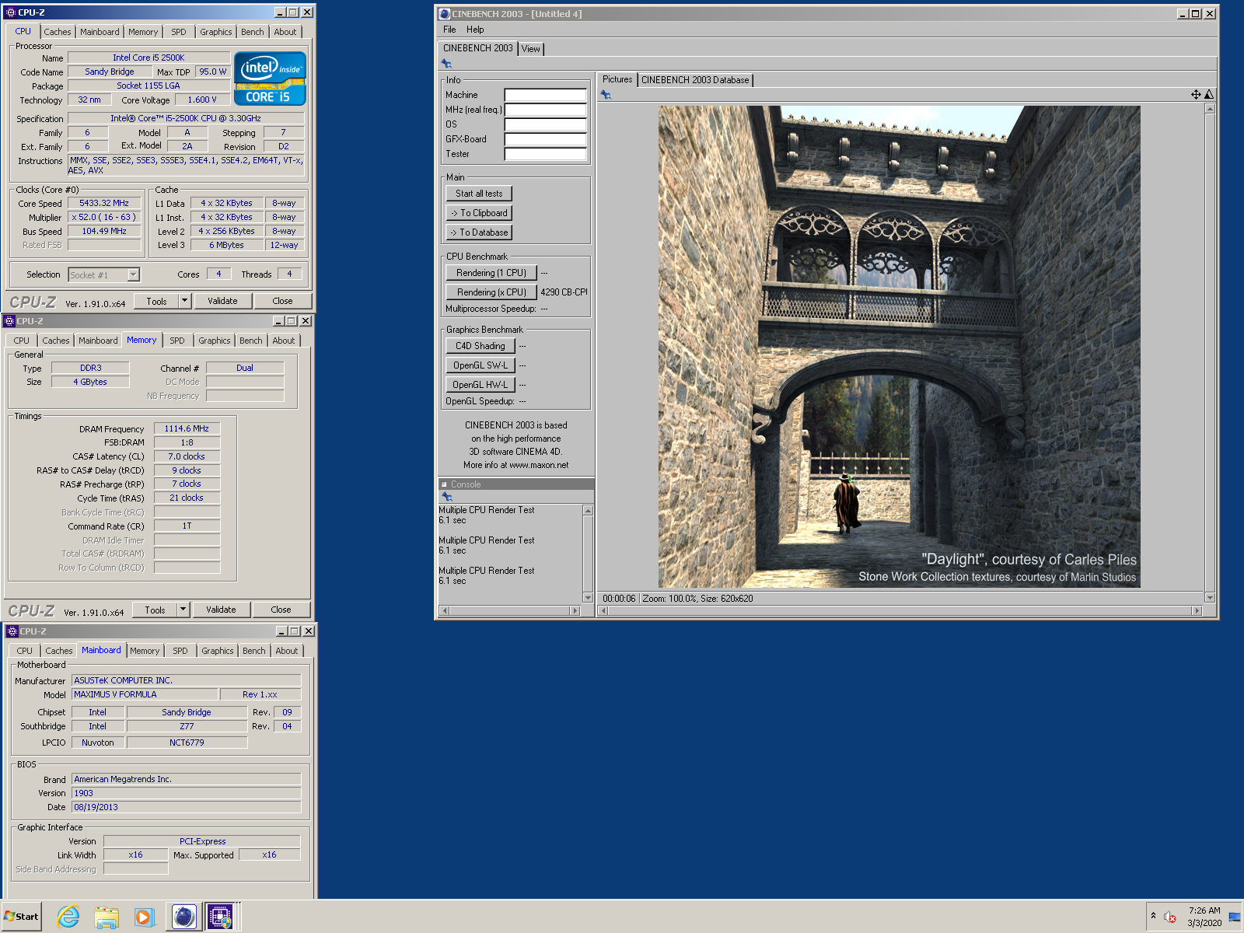Viewport: 1244px width, 933px height.
Task: Click the pin icon in the Console panel
Action: [x=447, y=496]
